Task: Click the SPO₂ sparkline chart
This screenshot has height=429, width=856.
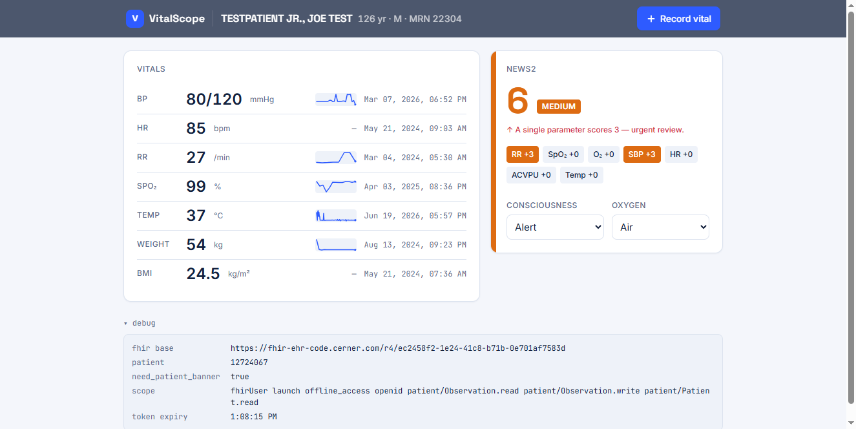Action: click(336, 187)
